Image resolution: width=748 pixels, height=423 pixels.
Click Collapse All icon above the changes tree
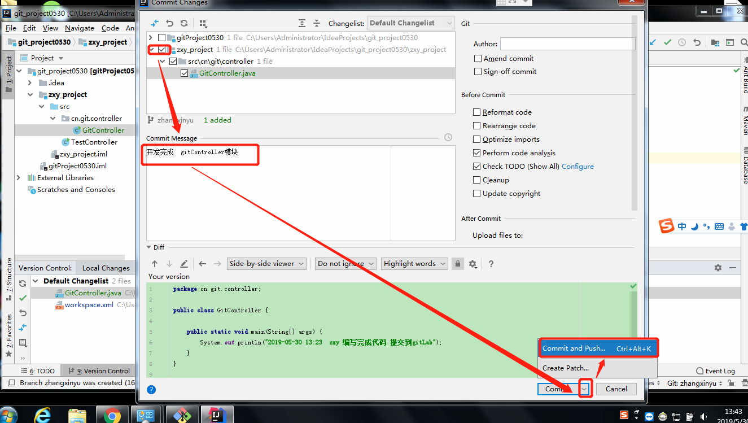[x=317, y=23]
